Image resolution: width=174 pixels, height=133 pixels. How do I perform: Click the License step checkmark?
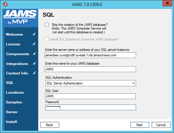point(34,44)
